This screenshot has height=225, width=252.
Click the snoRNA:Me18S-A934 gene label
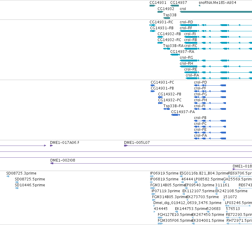(217, 3)
